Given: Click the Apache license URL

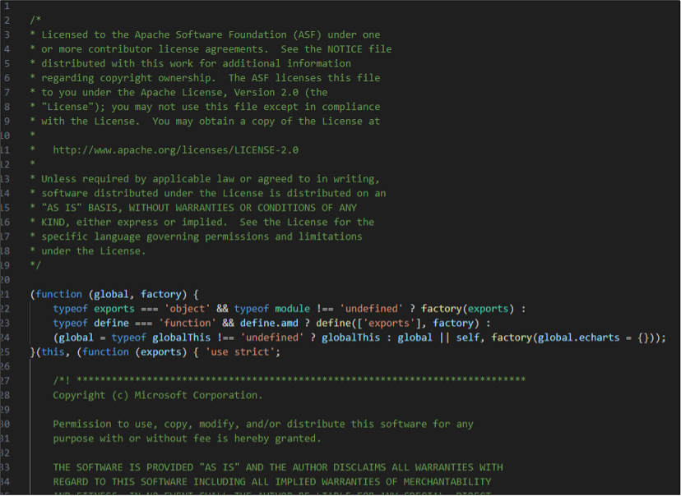Looking at the screenshot, I should [175, 150].
